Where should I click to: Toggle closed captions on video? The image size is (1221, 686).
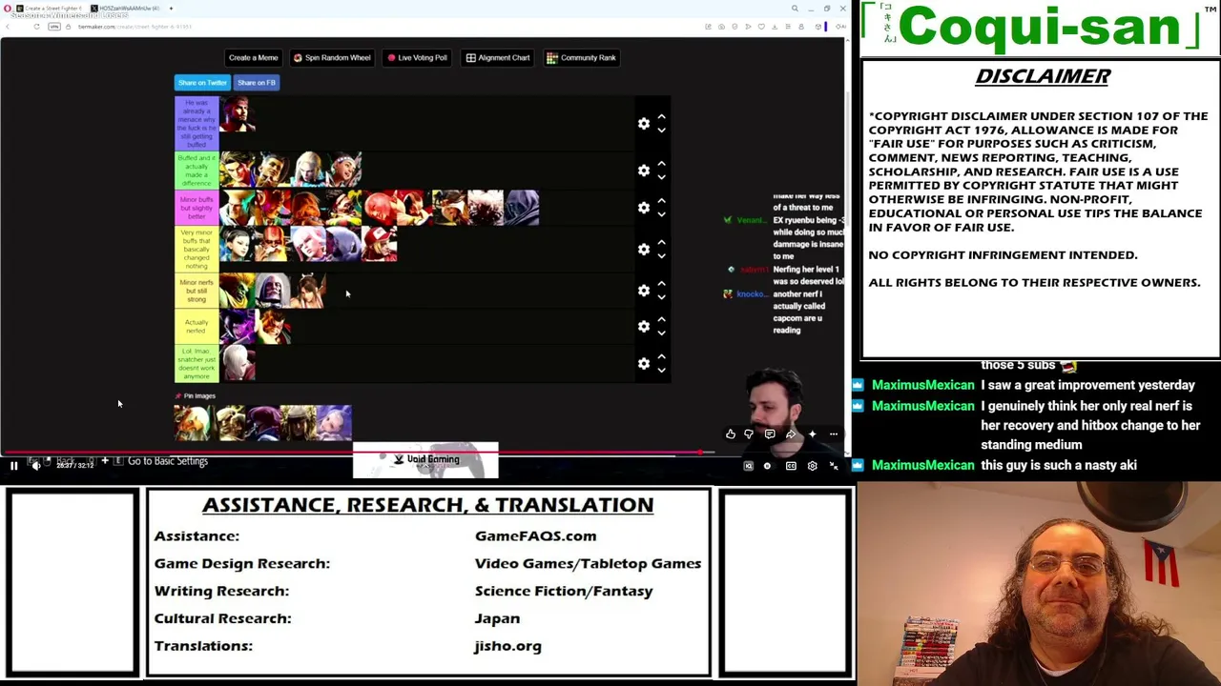(791, 466)
